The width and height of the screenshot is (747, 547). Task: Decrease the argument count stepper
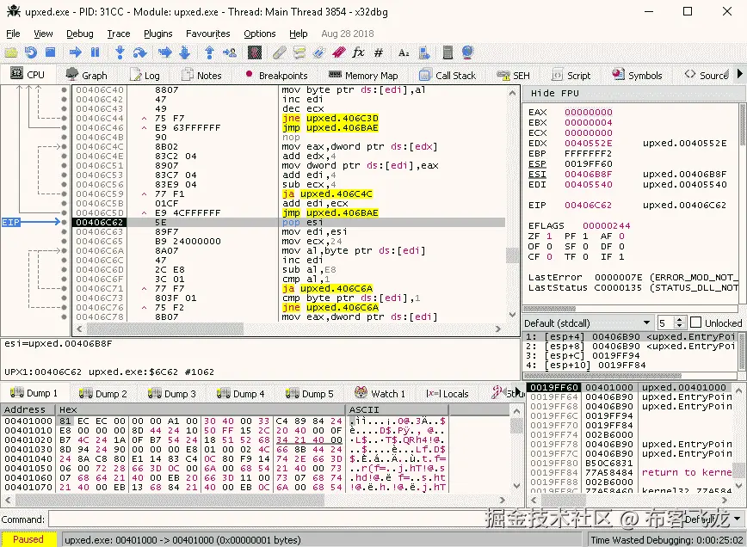point(680,326)
